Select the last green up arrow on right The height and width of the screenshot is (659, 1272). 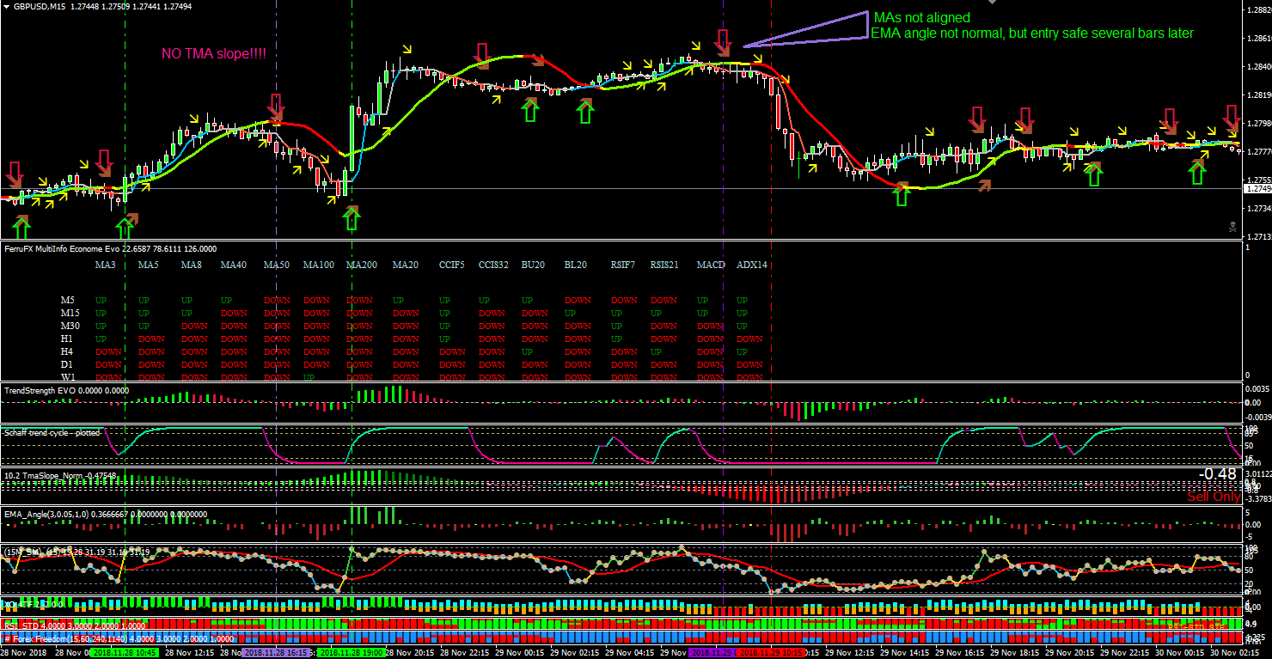[x=1197, y=173]
